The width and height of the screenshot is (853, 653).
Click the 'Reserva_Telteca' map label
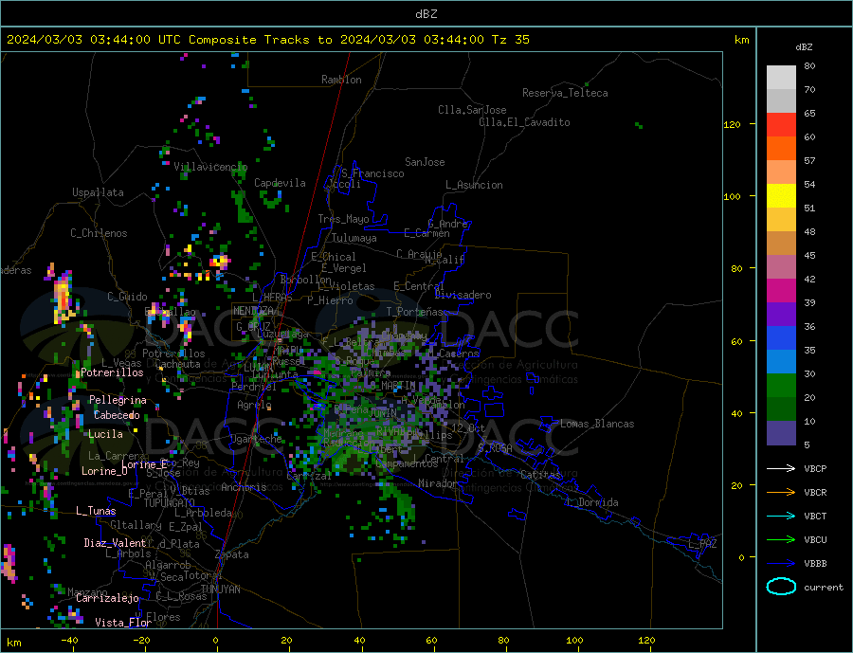click(x=565, y=93)
